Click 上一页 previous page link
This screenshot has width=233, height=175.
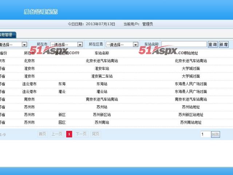[x=56, y=134]
